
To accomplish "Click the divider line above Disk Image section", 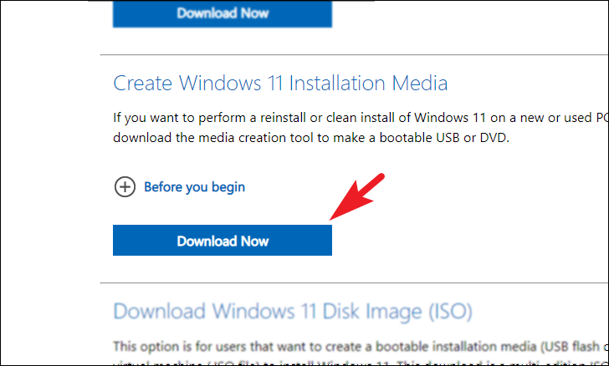I will 354,283.
